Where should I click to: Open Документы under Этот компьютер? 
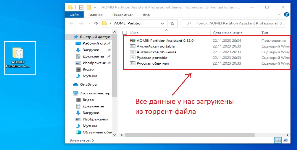point(90,106)
